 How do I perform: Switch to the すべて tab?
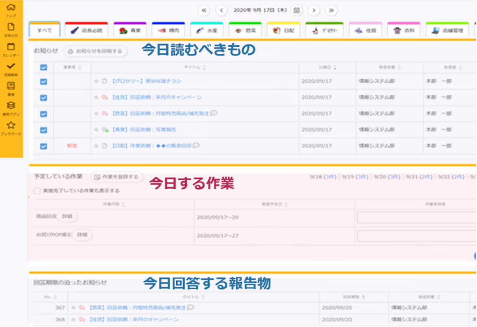(x=44, y=30)
